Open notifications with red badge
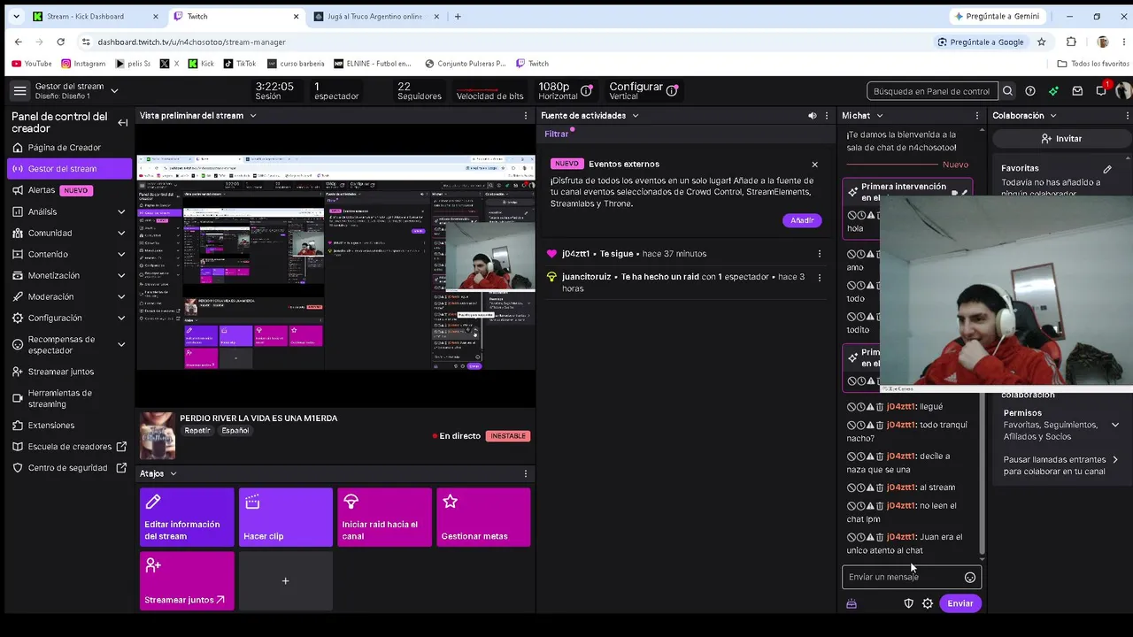 click(1102, 90)
